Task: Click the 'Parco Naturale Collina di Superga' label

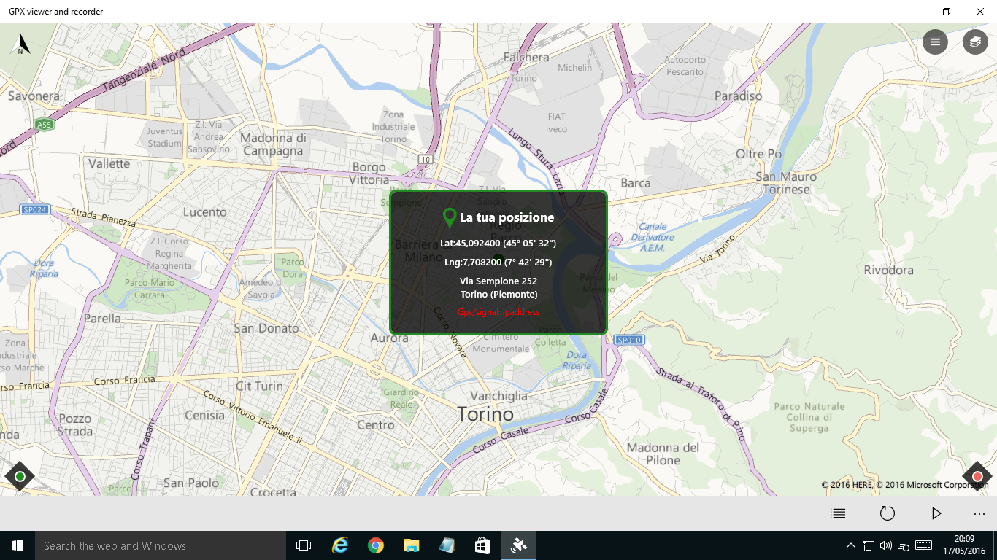Action: click(x=809, y=417)
